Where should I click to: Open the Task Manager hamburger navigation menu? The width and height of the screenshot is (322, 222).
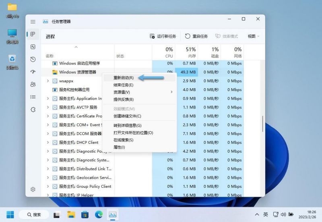point(33,22)
